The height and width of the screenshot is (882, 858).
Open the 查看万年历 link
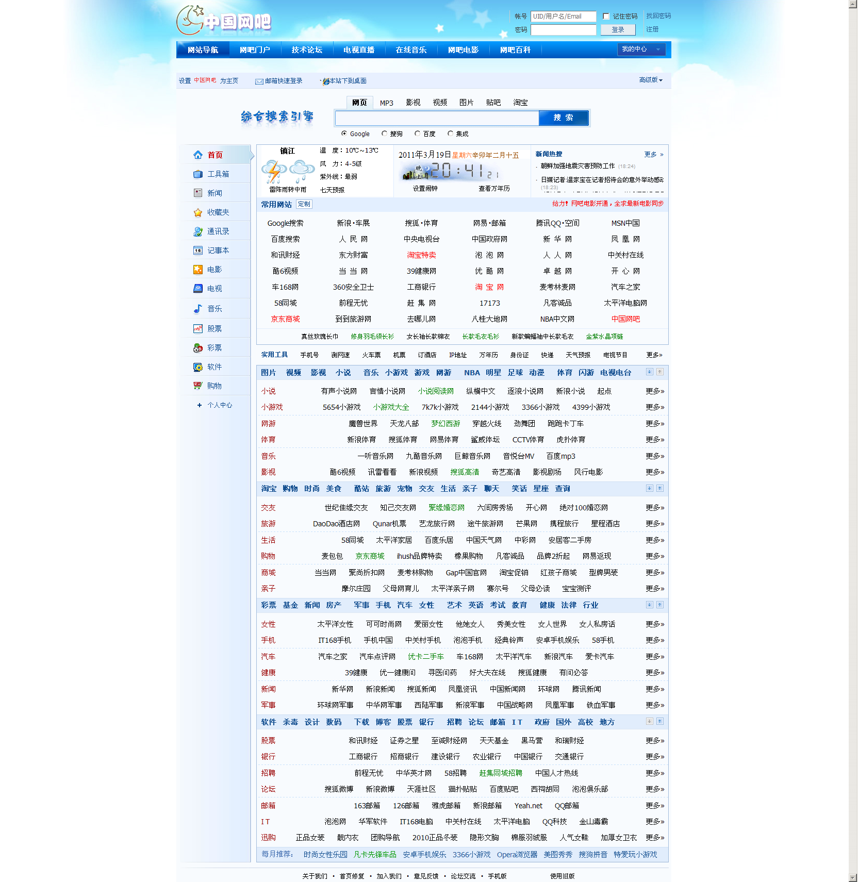coord(494,189)
